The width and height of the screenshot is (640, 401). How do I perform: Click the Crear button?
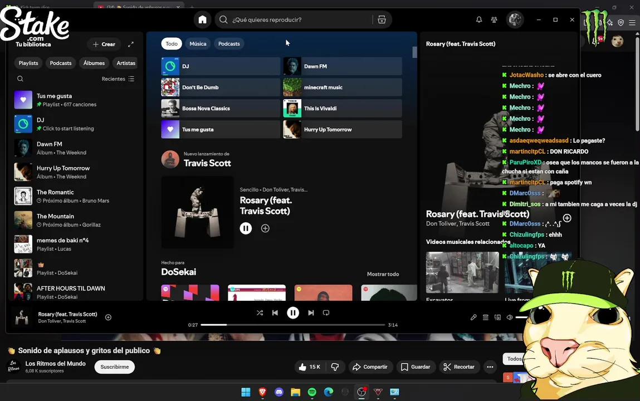coord(104,44)
